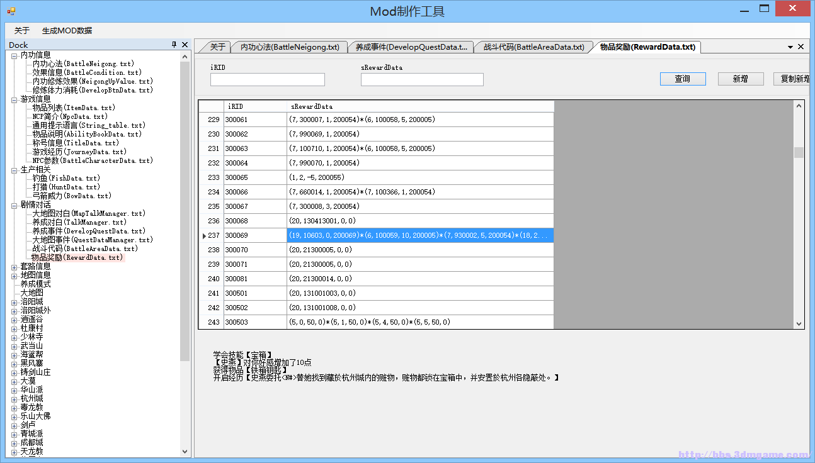Click the row selector arrow beside row 237
Image resolution: width=815 pixels, height=463 pixels.
(203, 235)
